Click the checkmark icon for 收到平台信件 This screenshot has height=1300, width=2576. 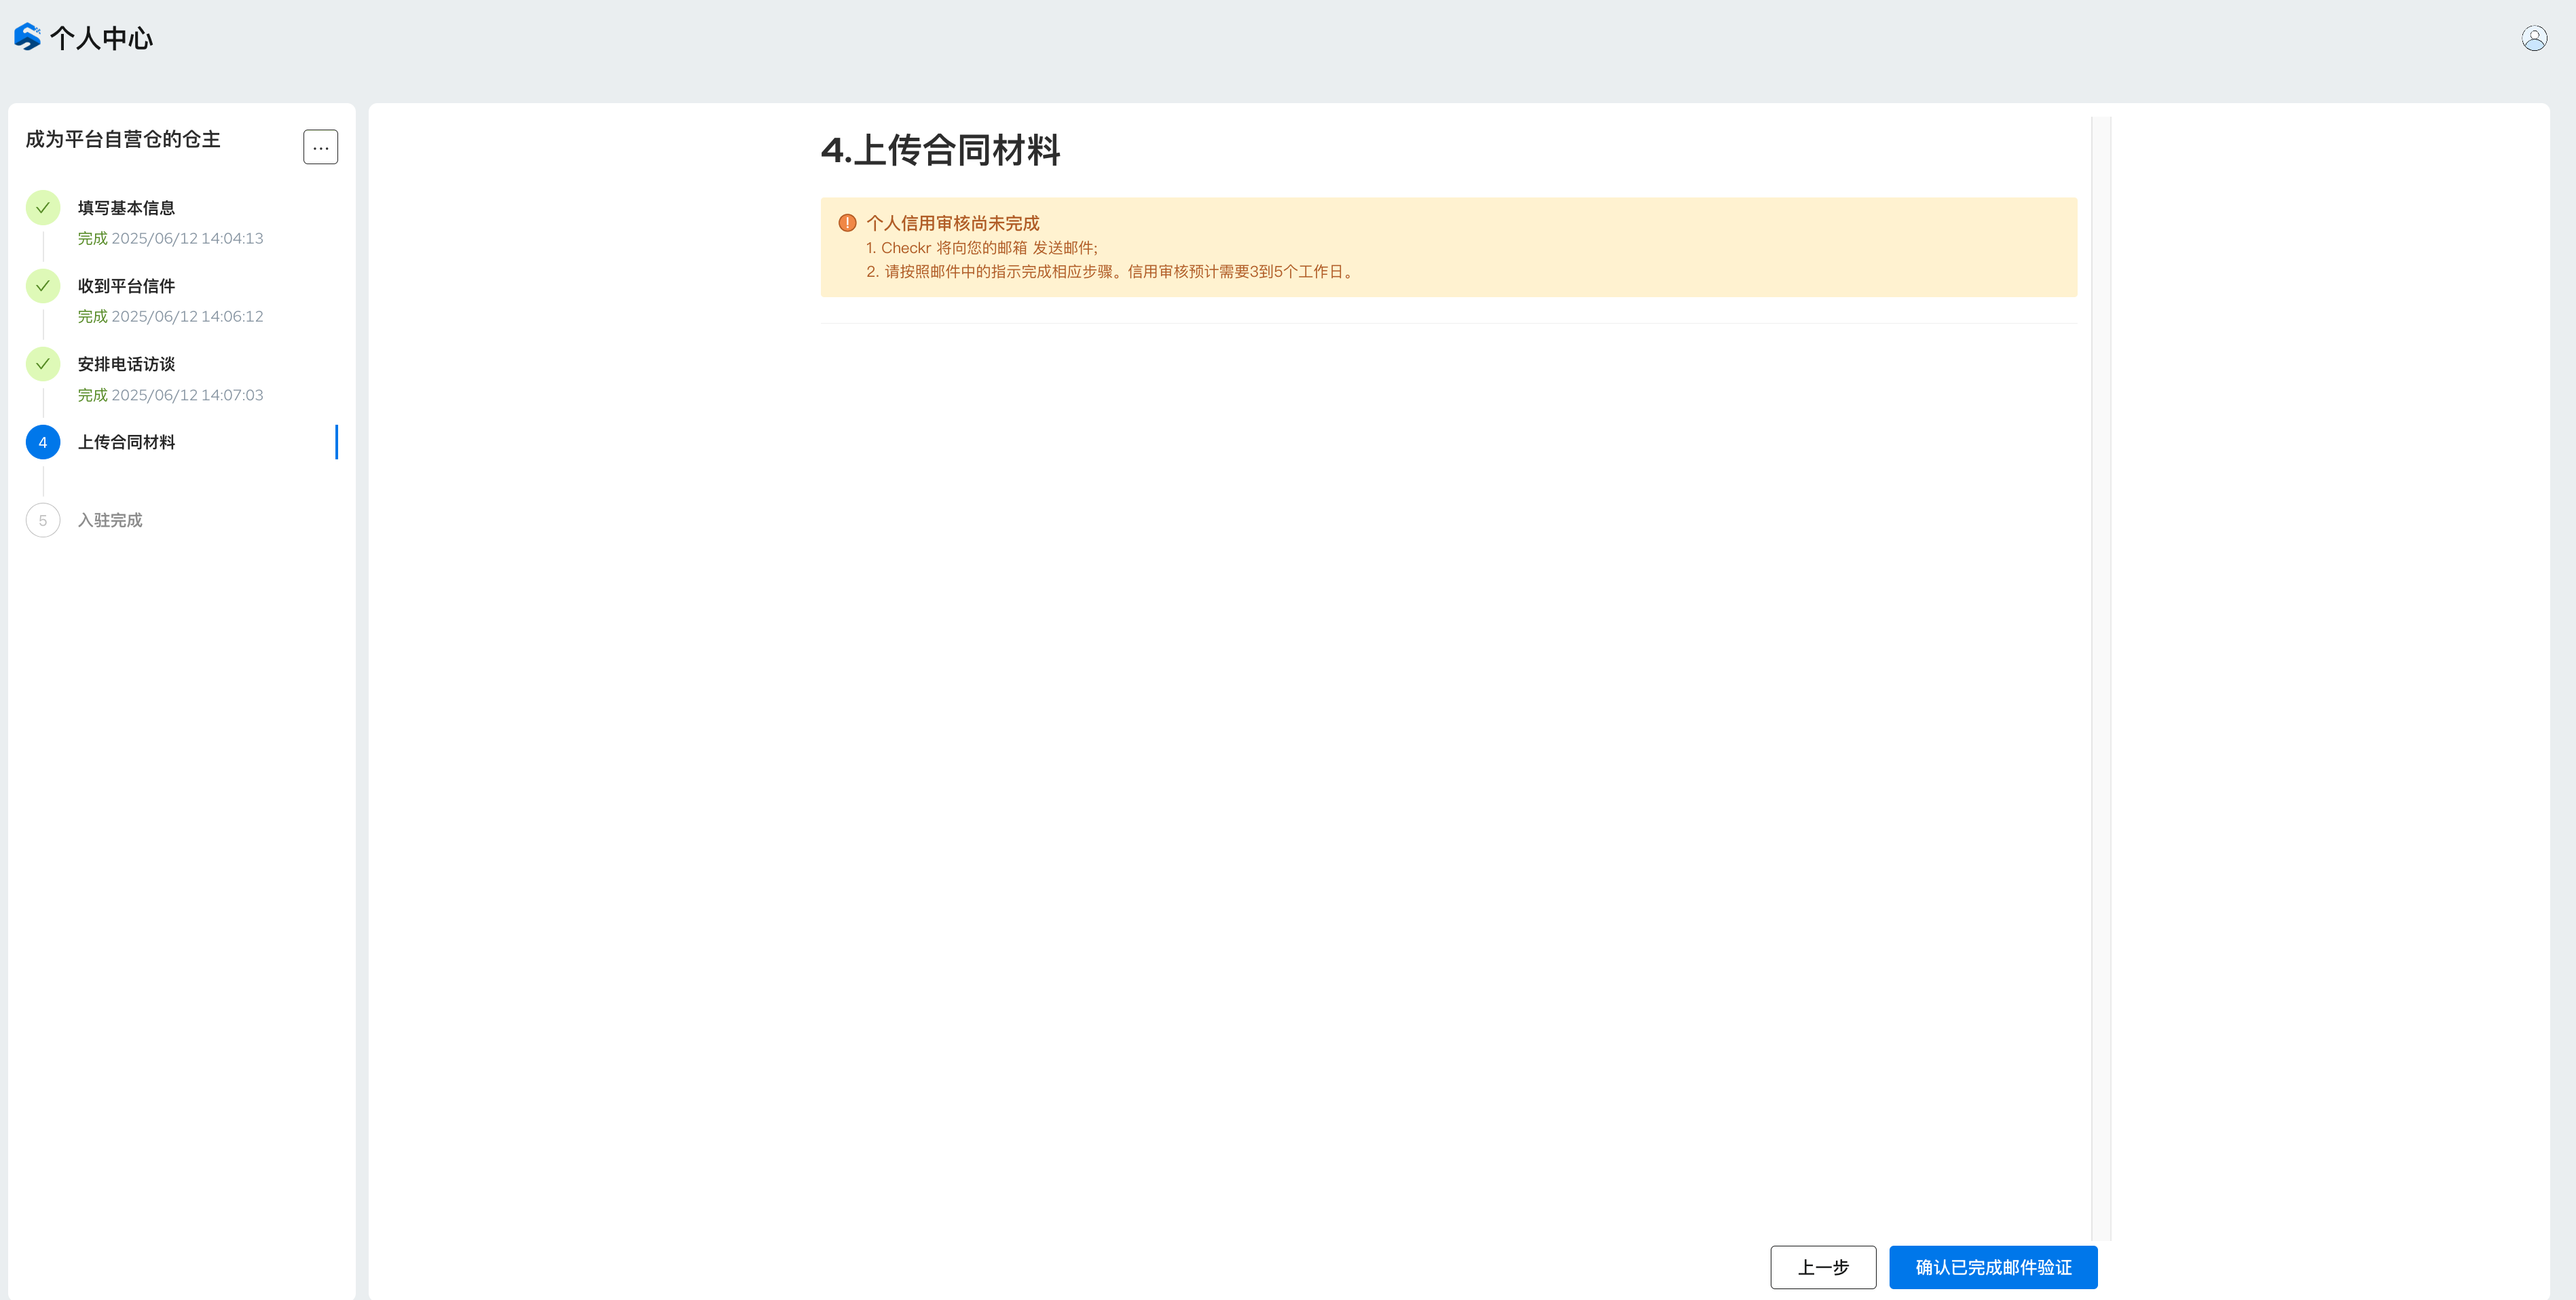pyautogui.click(x=43, y=286)
